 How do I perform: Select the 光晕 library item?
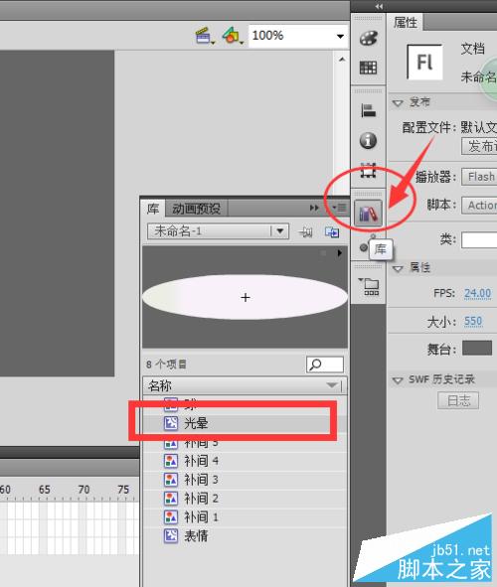[x=245, y=423]
